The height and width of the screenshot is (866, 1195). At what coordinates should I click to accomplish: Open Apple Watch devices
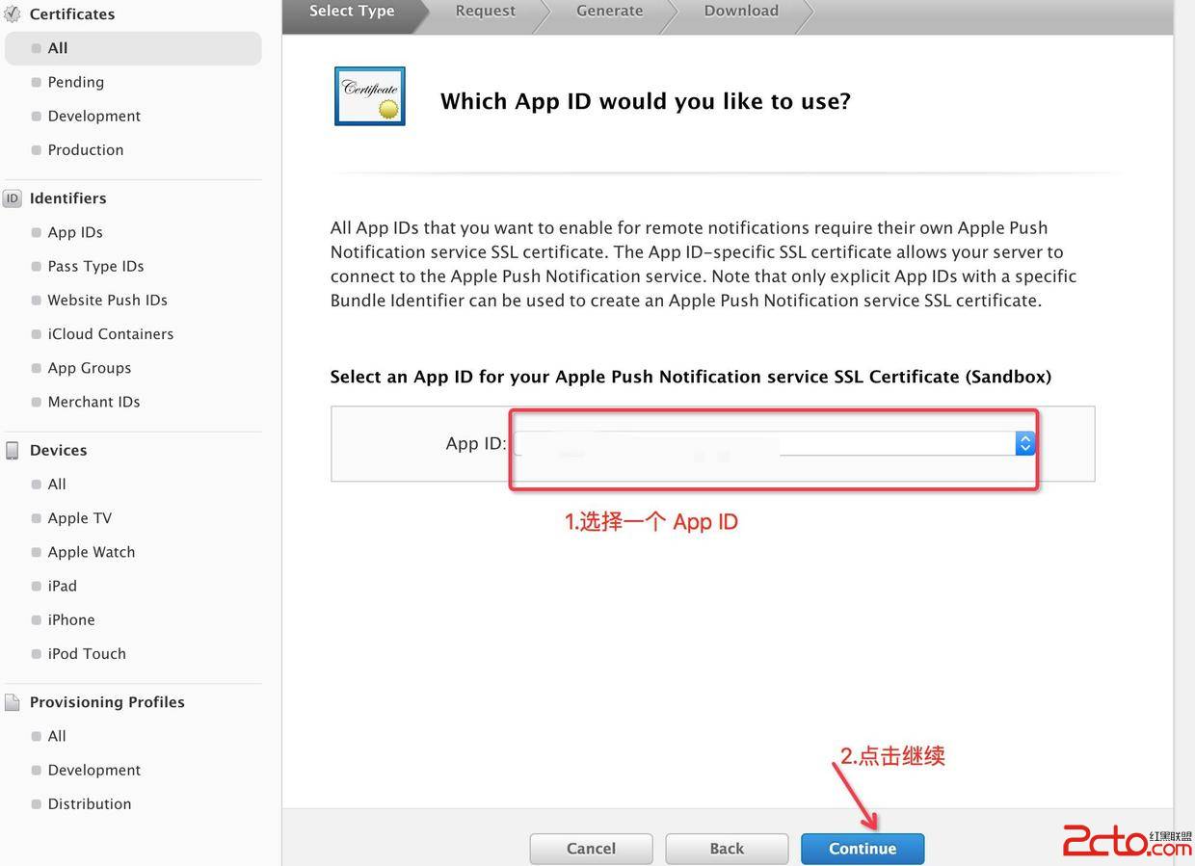91,552
